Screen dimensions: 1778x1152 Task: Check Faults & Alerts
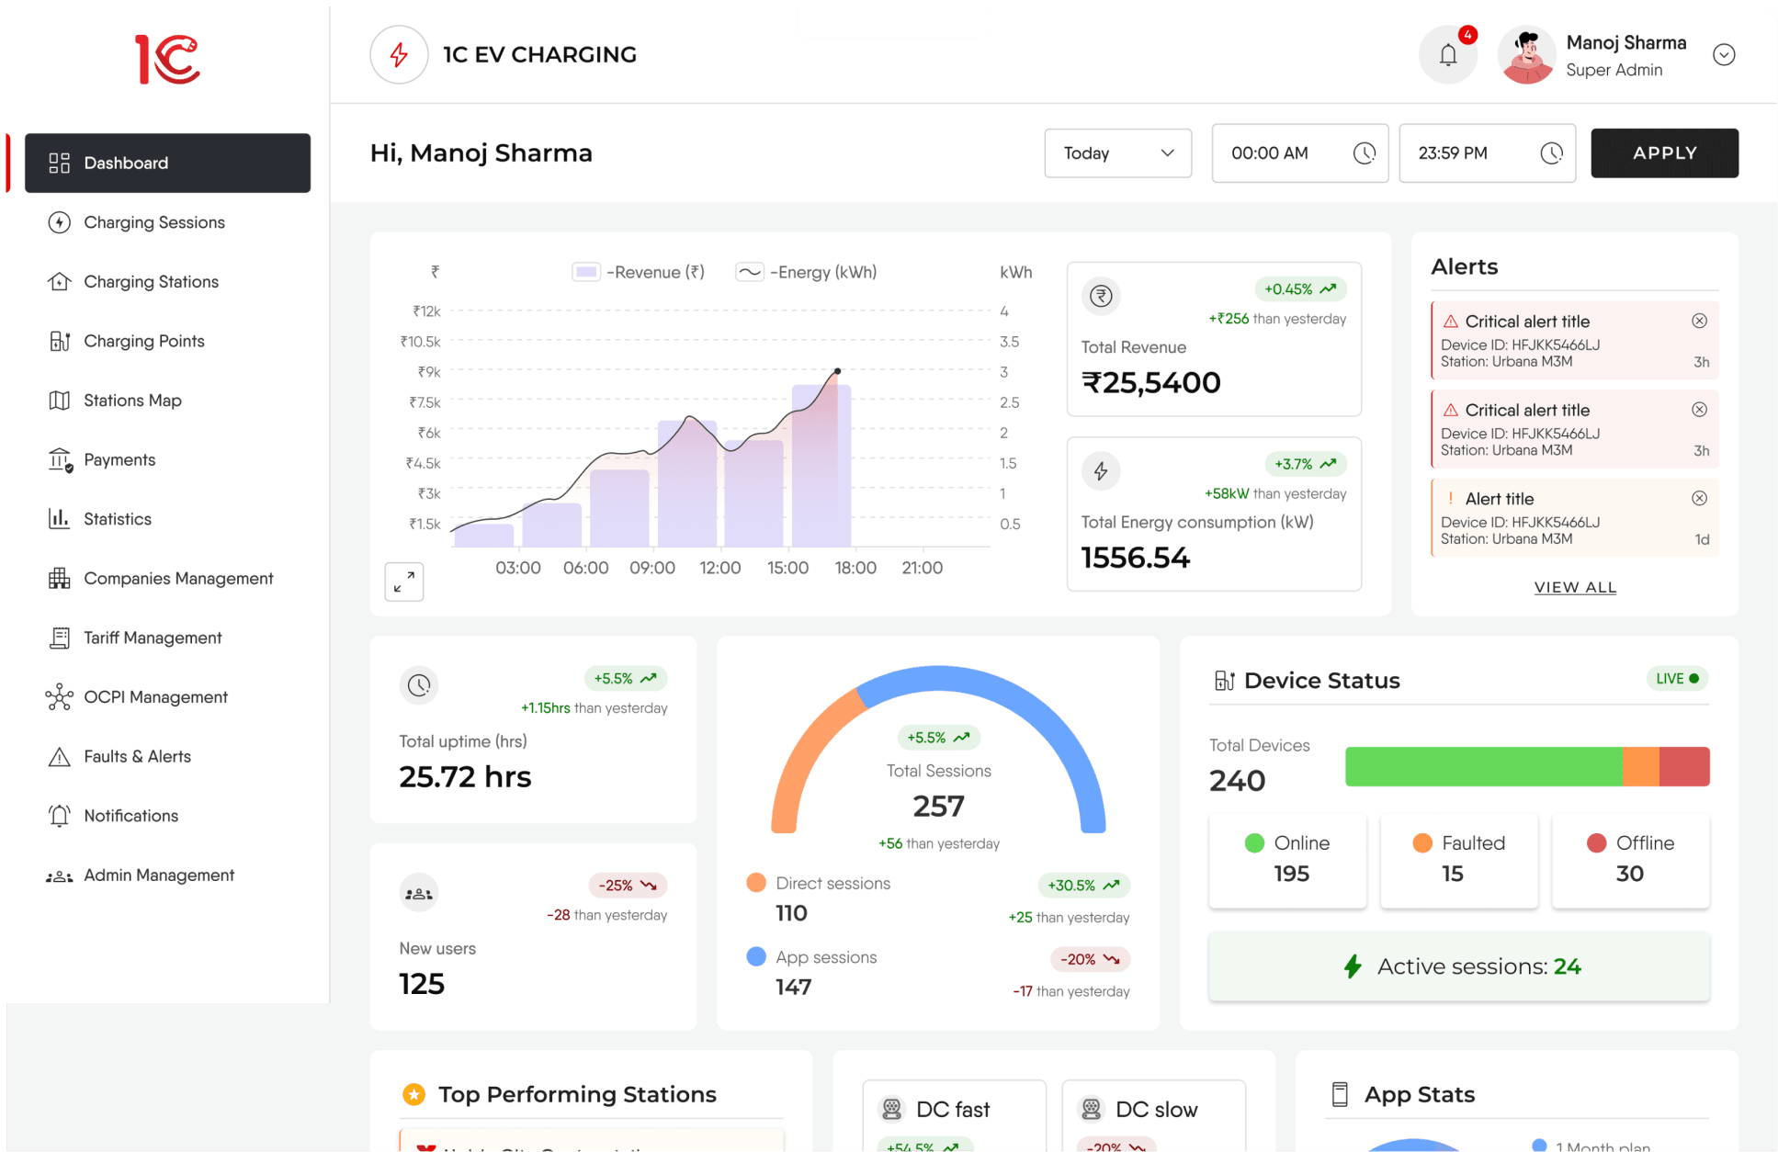[137, 756]
